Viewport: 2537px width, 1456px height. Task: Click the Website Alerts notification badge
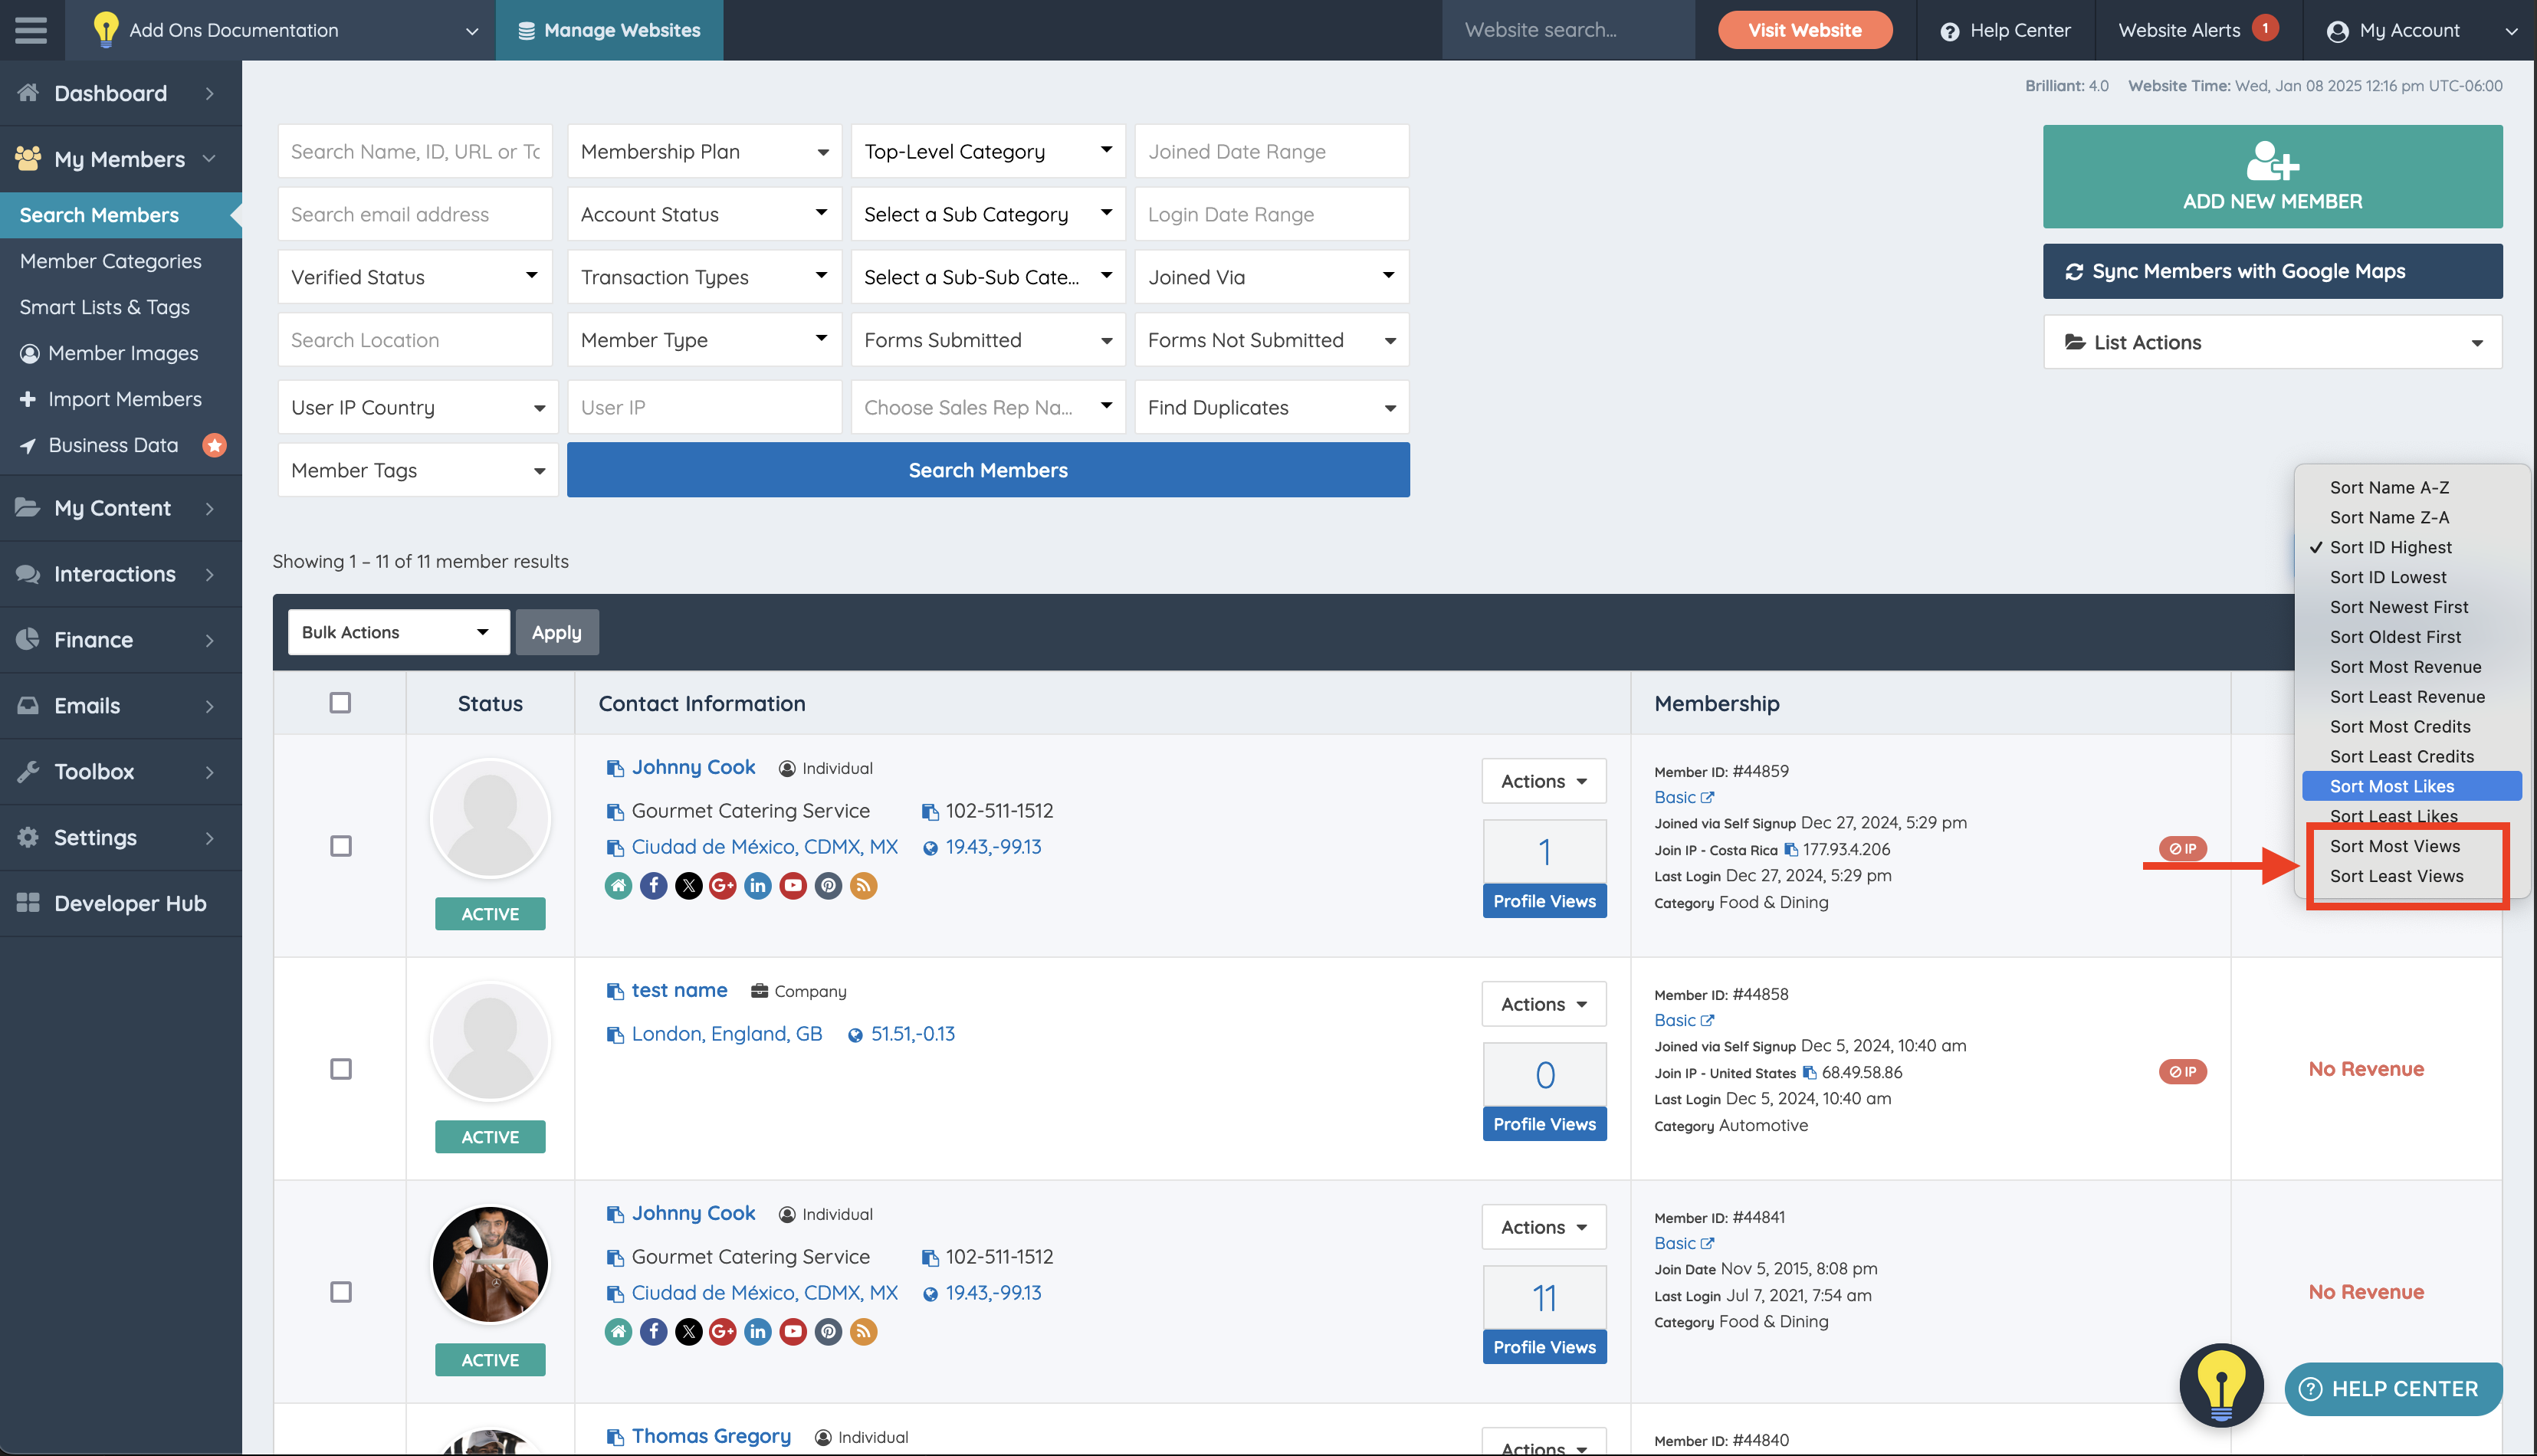(2265, 28)
